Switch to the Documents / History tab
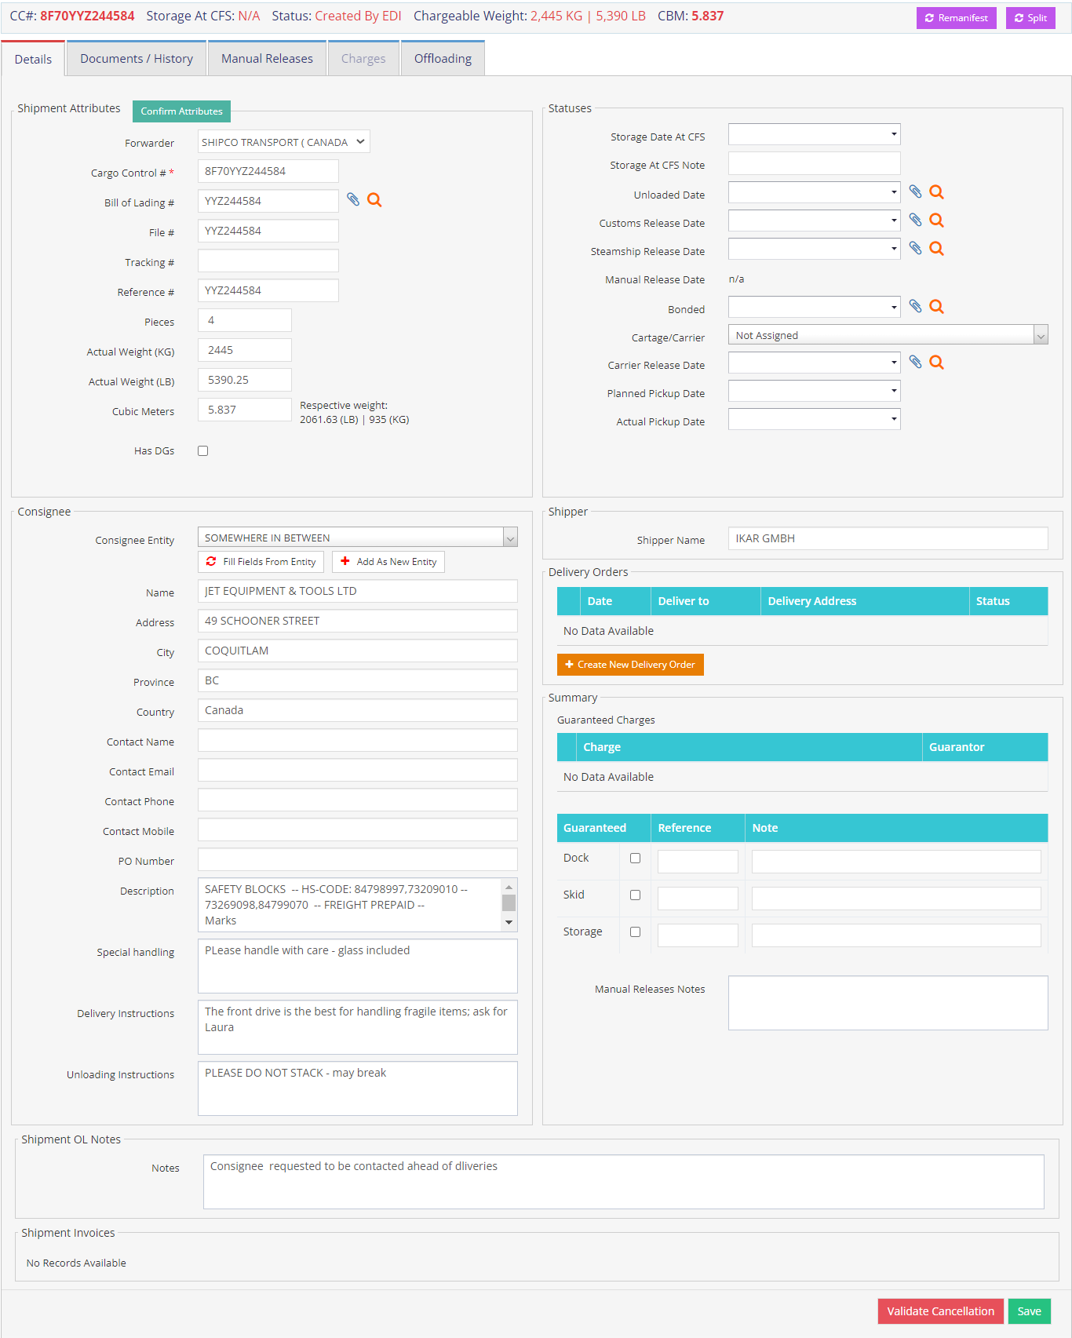This screenshot has width=1072, height=1338. click(137, 59)
